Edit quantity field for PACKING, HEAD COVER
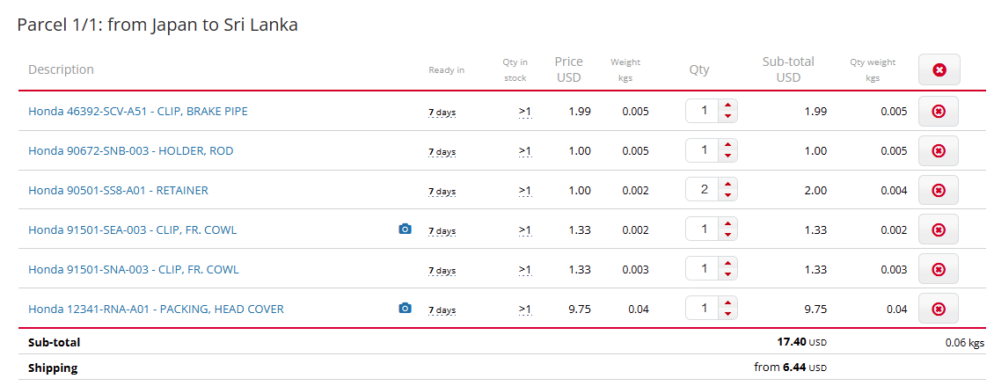This screenshot has height=386, width=994. click(702, 308)
